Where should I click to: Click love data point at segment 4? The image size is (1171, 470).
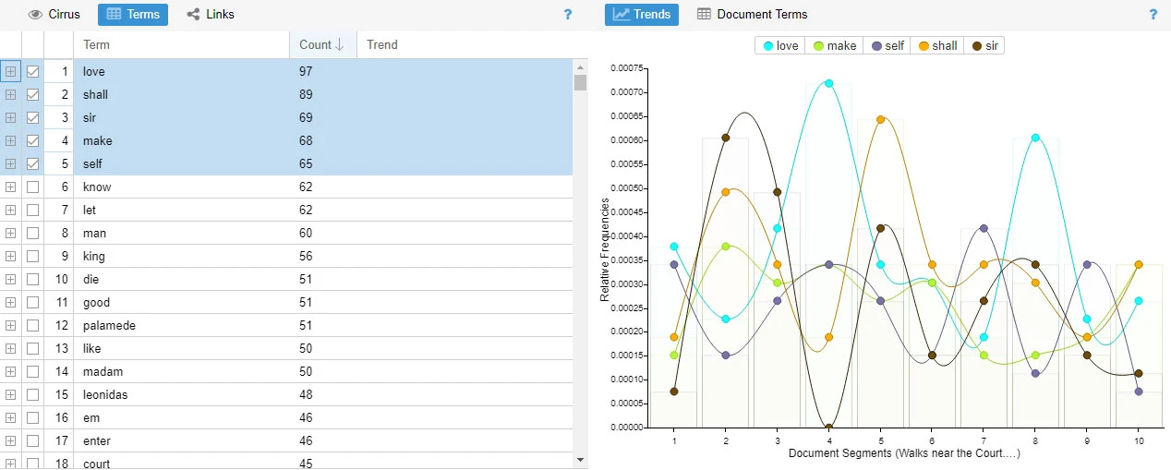(828, 83)
